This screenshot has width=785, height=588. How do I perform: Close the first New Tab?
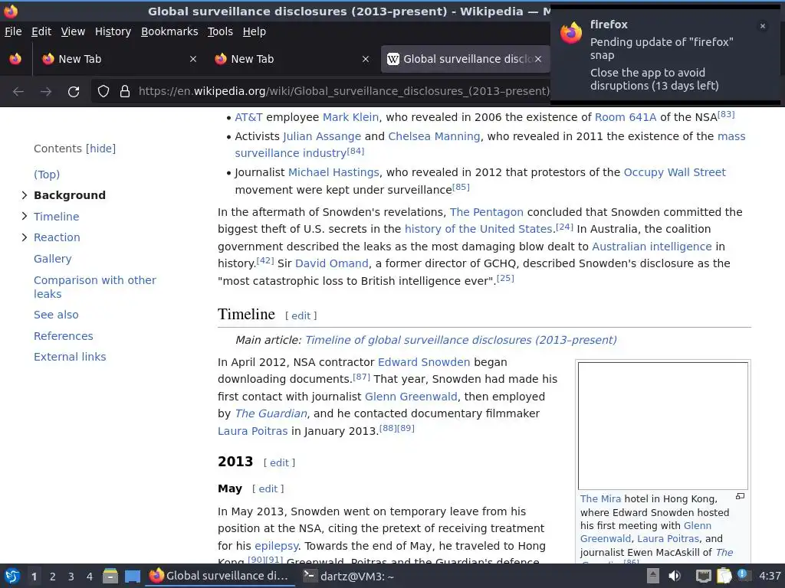(192, 59)
